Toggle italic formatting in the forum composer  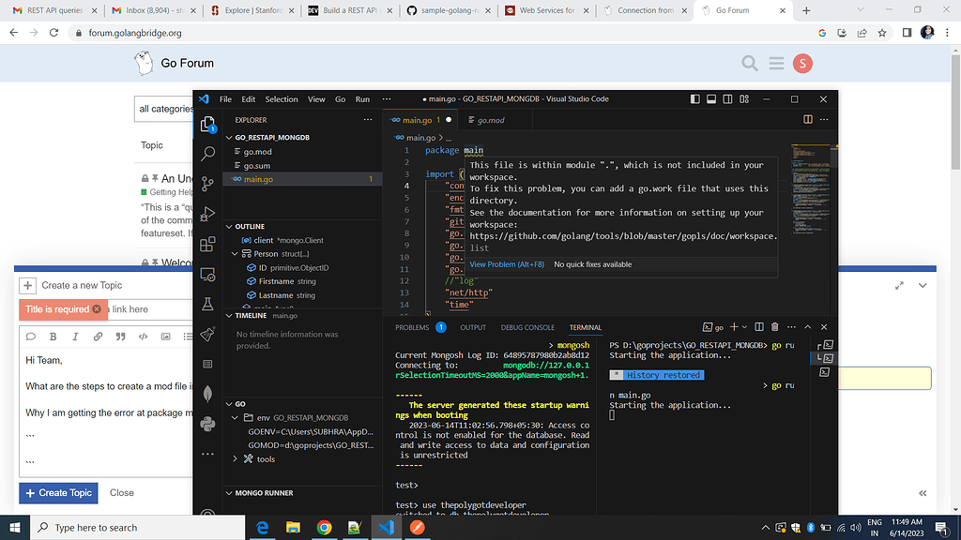pyautogui.click(x=75, y=337)
